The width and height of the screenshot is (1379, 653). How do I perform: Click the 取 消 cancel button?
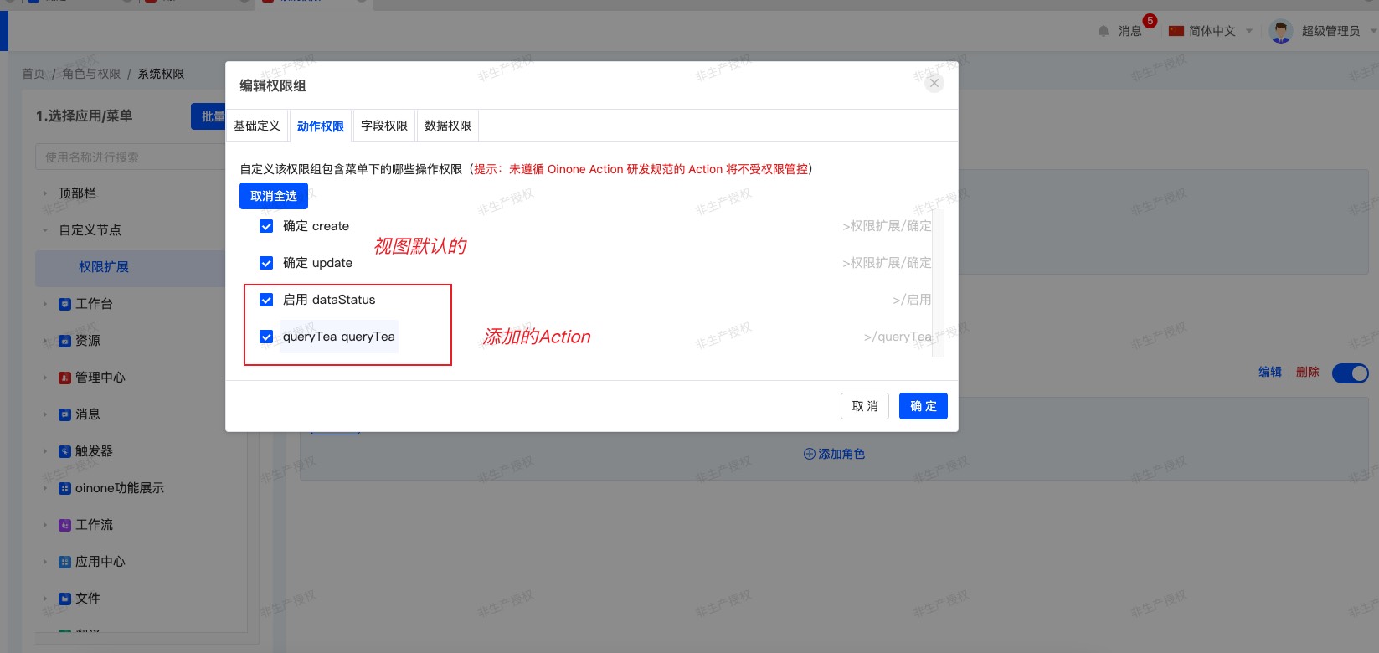[865, 406]
